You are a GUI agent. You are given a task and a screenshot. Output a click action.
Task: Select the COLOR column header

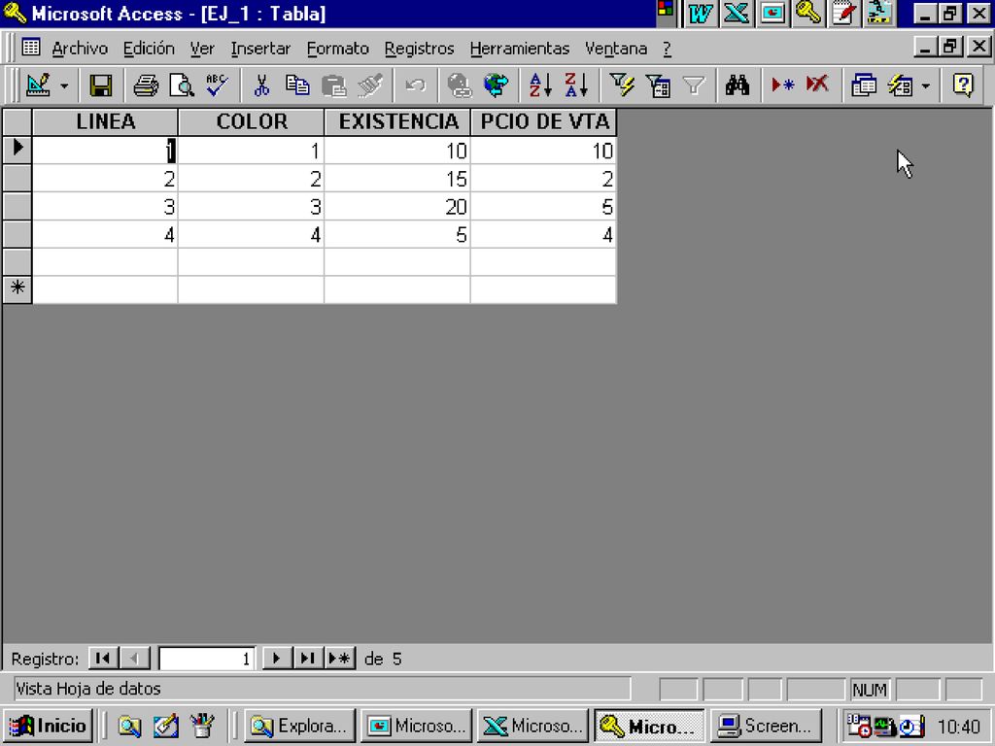coord(252,121)
